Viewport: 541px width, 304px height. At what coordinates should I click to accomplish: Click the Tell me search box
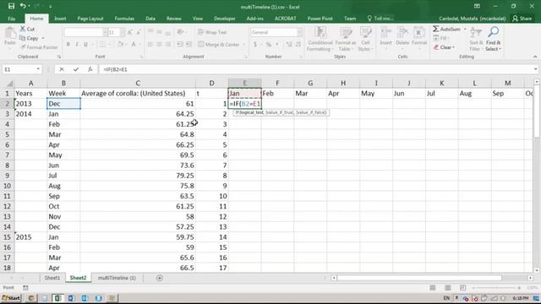380,19
